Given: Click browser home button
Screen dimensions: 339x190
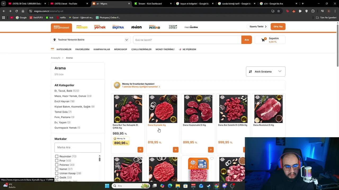Looking at the screenshot, I should click(x=23, y=11).
